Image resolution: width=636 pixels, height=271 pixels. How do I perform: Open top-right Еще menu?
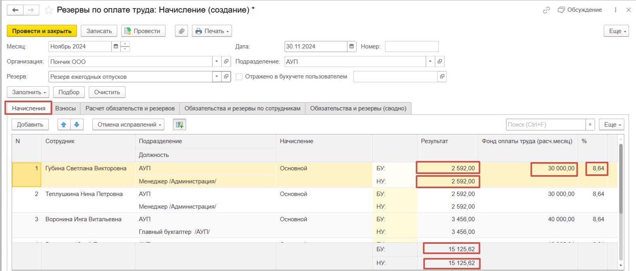click(x=616, y=31)
